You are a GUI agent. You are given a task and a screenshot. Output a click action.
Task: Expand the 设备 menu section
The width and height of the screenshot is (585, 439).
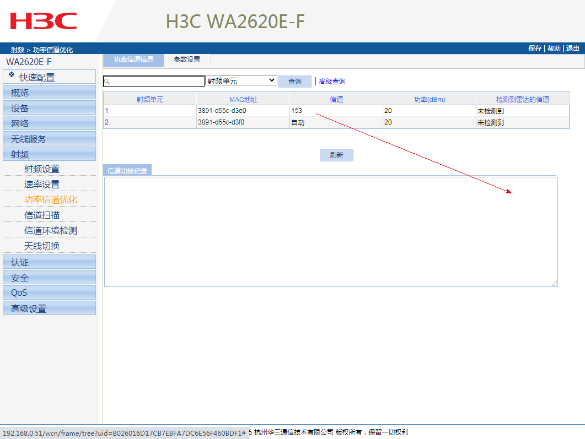(49, 108)
